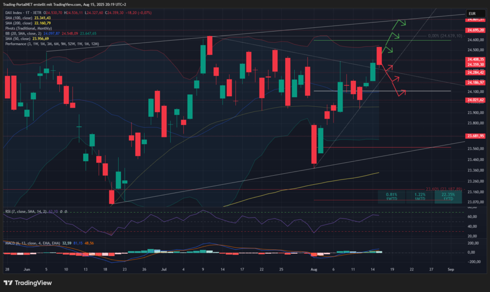Select the 1YTD 22.35% performance box

tap(448, 197)
